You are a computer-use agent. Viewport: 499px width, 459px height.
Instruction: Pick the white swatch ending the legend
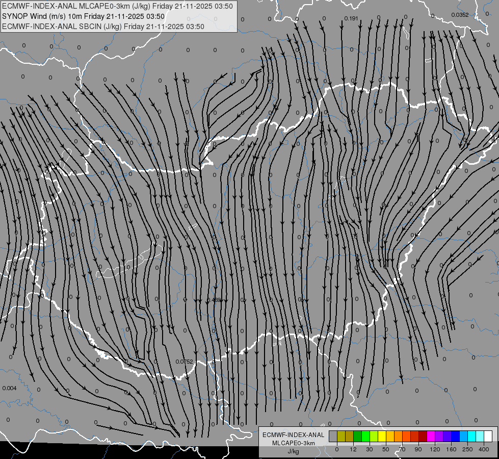(x=488, y=436)
